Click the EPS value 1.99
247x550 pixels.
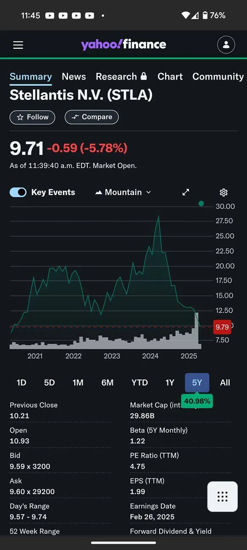tap(138, 492)
